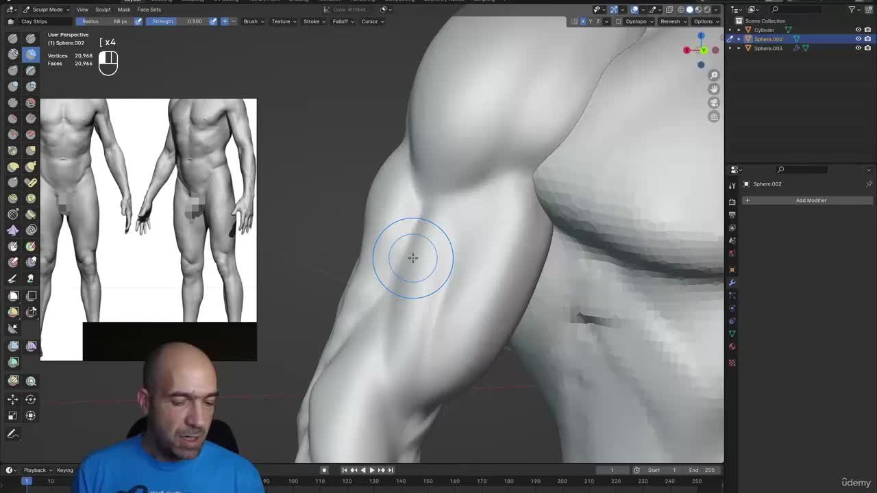Open the View menu
This screenshot has width=877, height=493.
coord(82,10)
